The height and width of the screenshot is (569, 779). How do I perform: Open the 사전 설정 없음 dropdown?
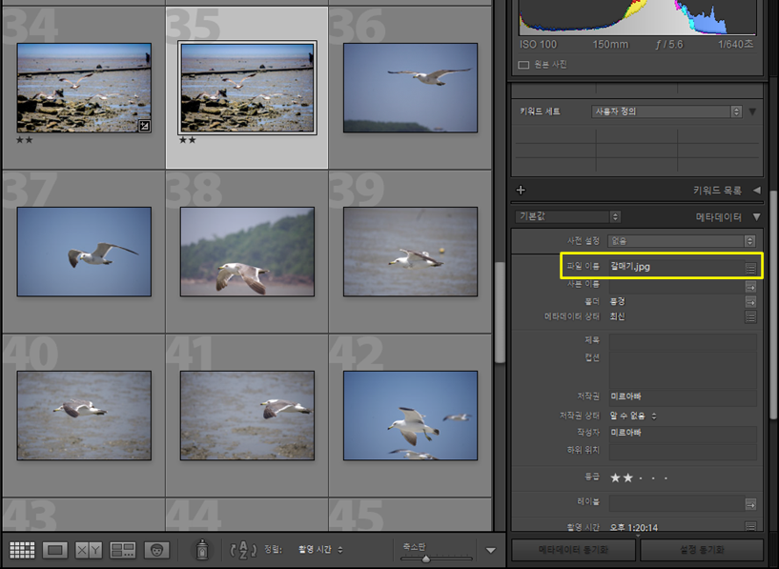[682, 241]
